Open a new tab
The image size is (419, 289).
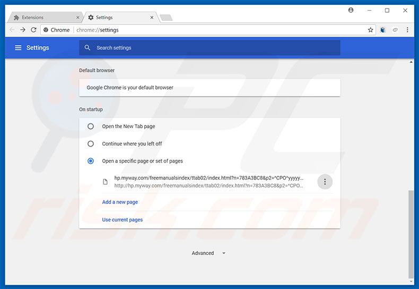(166, 18)
